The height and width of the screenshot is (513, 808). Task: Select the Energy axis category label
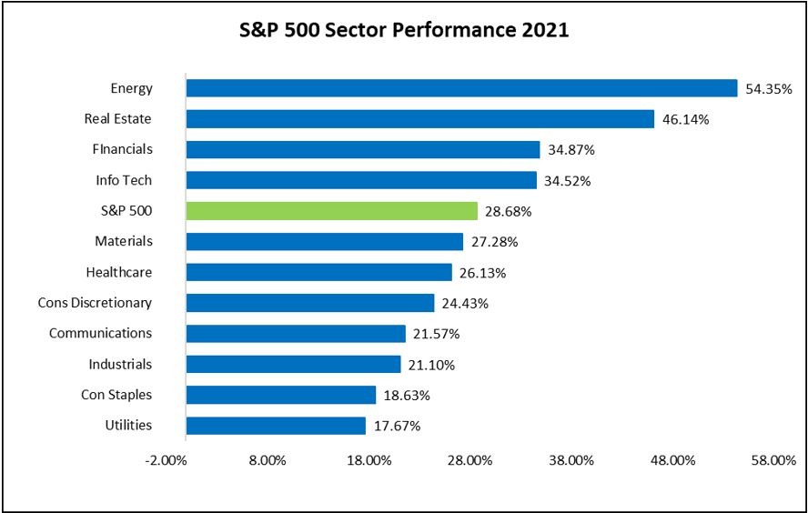(x=131, y=88)
